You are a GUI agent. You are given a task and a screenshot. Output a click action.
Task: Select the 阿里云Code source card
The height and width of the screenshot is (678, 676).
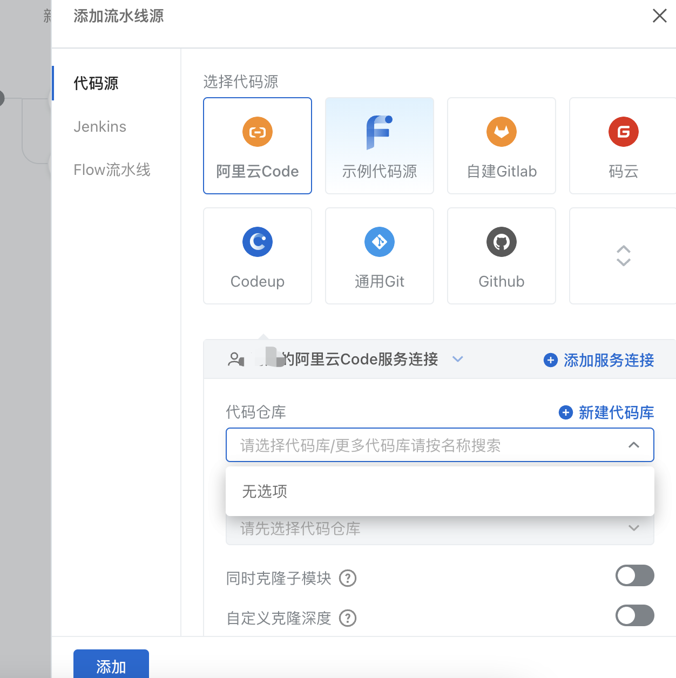pyautogui.click(x=258, y=146)
